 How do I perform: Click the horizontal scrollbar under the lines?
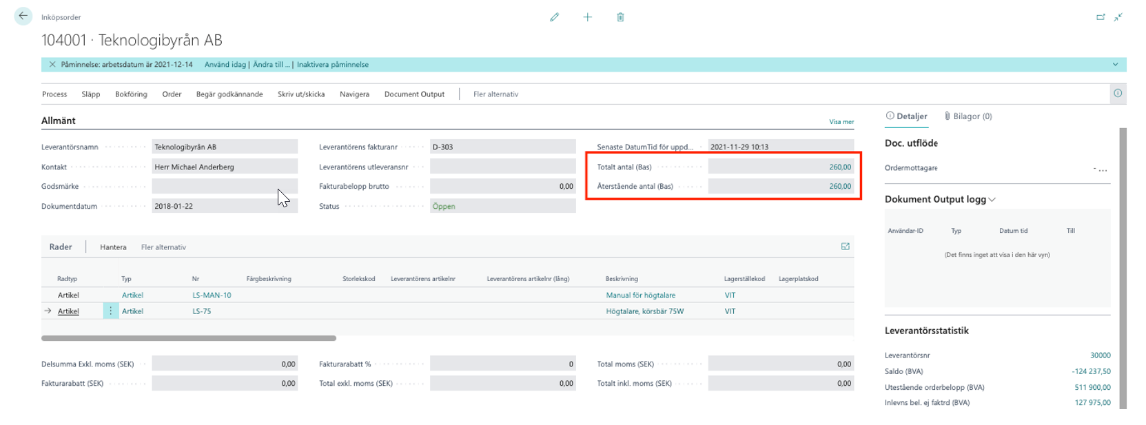click(189, 338)
